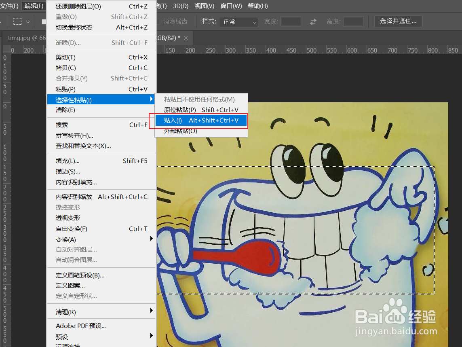Choose 贴入(I) paste into command

(x=201, y=120)
